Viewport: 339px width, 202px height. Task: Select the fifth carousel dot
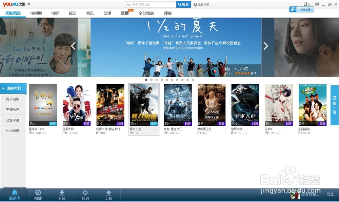tap(167, 80)
